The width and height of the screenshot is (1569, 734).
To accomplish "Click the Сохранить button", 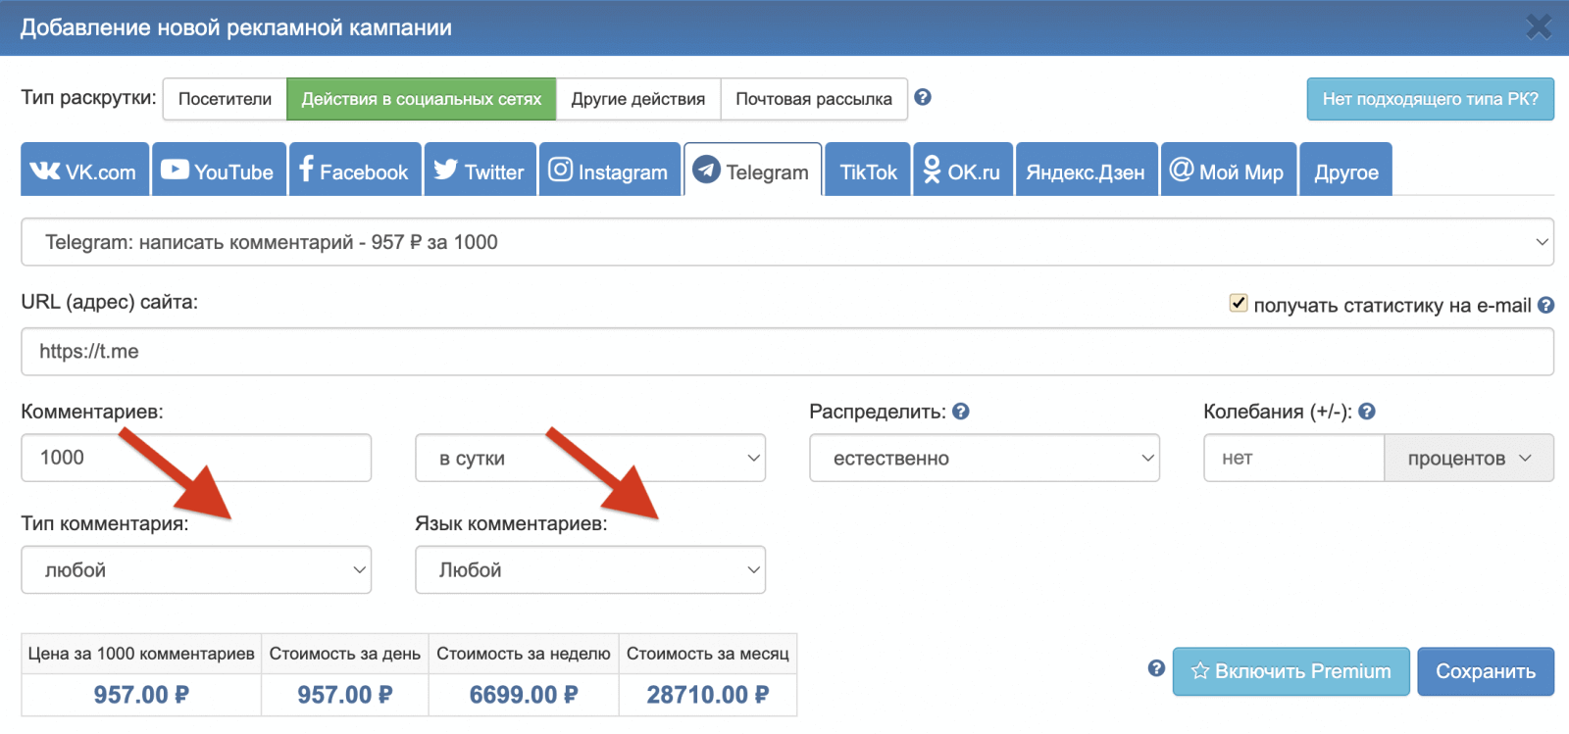I will point(1485,671).
